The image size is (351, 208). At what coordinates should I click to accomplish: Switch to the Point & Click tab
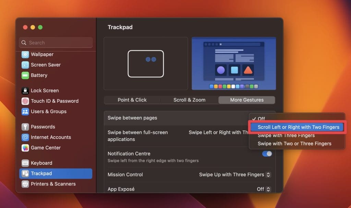point(132,100)
